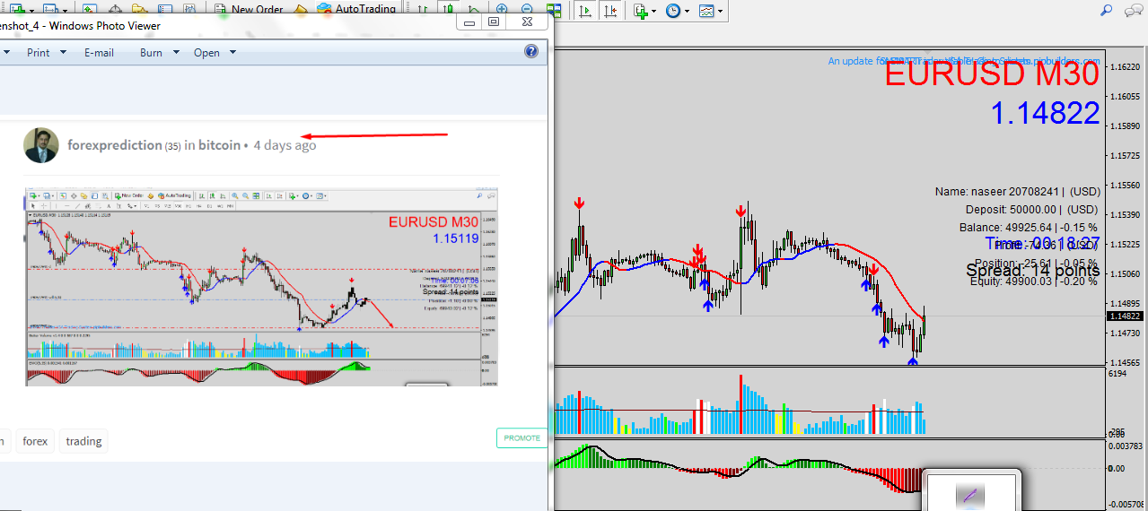Screen dimensions: 1148x511
Task: Zoom out on the chart
Action: (x=526, y=8)
